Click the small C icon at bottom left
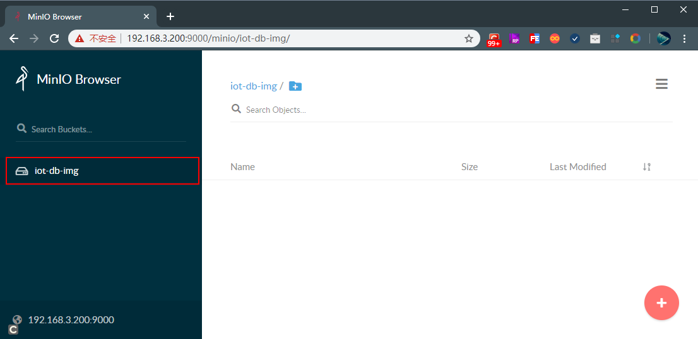 click(13, 330)
